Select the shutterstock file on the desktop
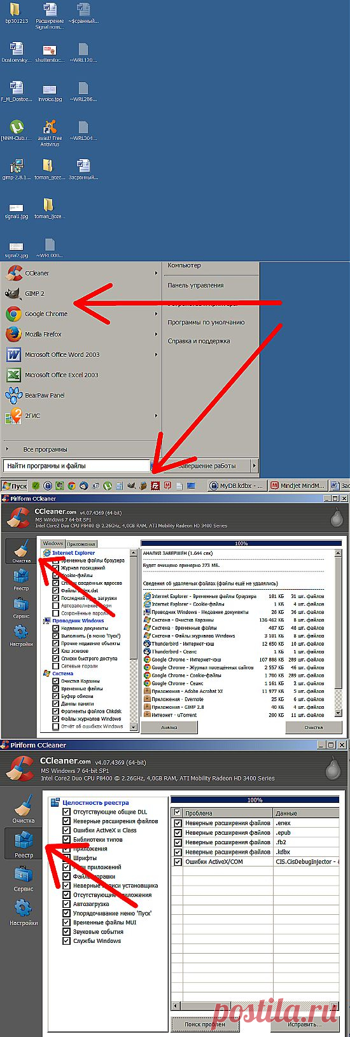350x1037 pixels. [x=49, y=52]
